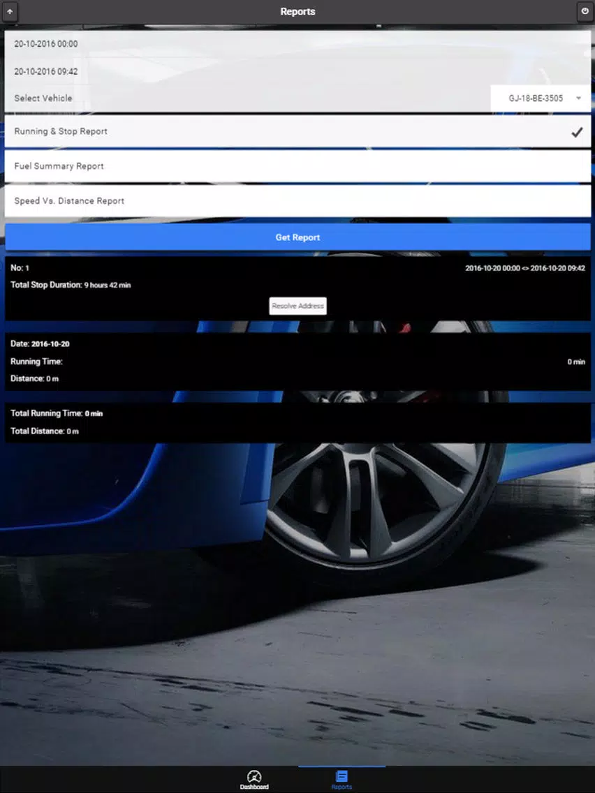Click the Resolve Address button
The height and width of the screenshot is (793, 595).
(297, 306)
